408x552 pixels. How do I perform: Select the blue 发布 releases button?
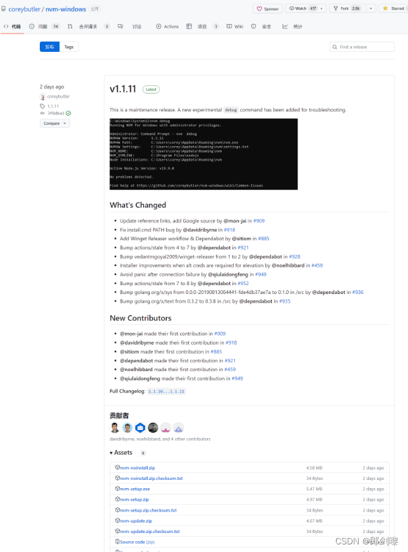50,47
